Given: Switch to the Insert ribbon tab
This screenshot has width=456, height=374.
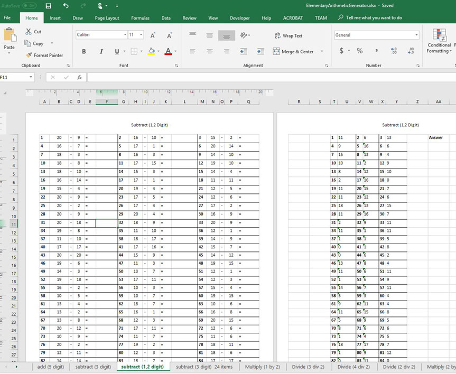Looking at the screenshot, I should click(55, 18).
